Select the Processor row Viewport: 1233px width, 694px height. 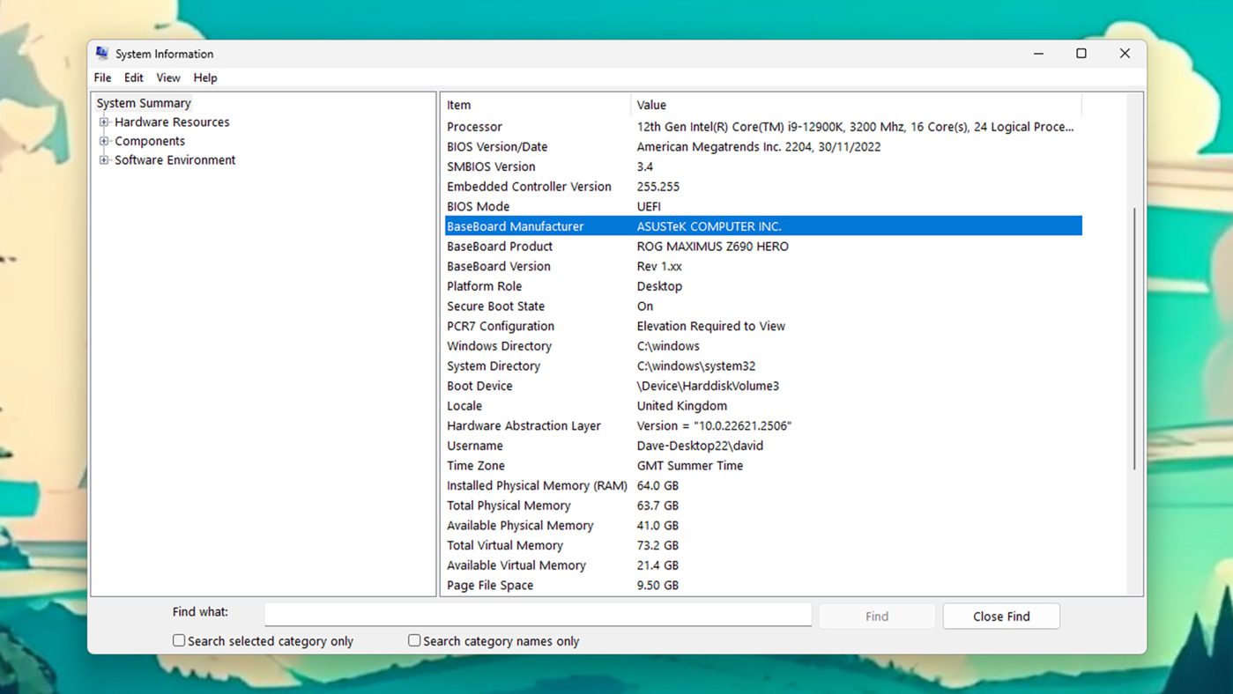coord(474,127)
